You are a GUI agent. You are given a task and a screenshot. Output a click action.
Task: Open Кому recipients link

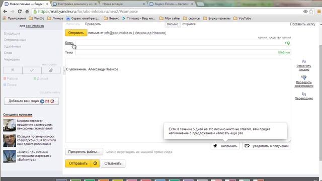click(x=69, y=43)
